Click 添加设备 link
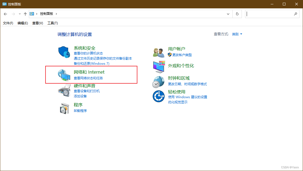The height and width of the screenshot is (171, 303). click(x=80, y=96)
